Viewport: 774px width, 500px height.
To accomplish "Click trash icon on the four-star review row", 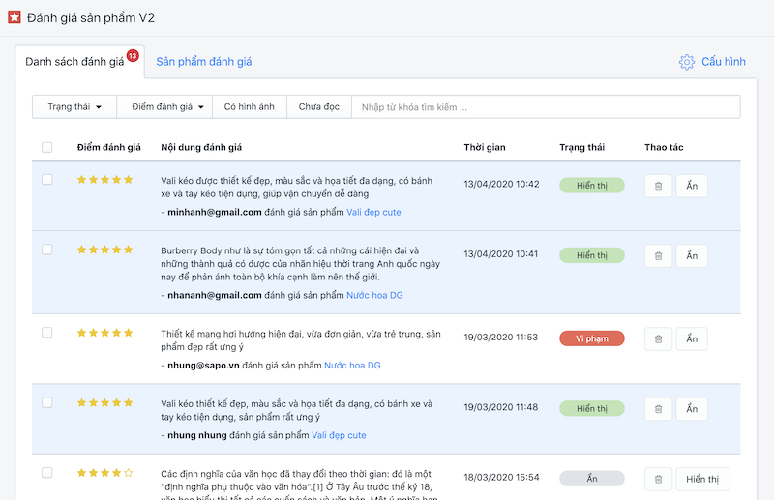I will tap(658, 479).
